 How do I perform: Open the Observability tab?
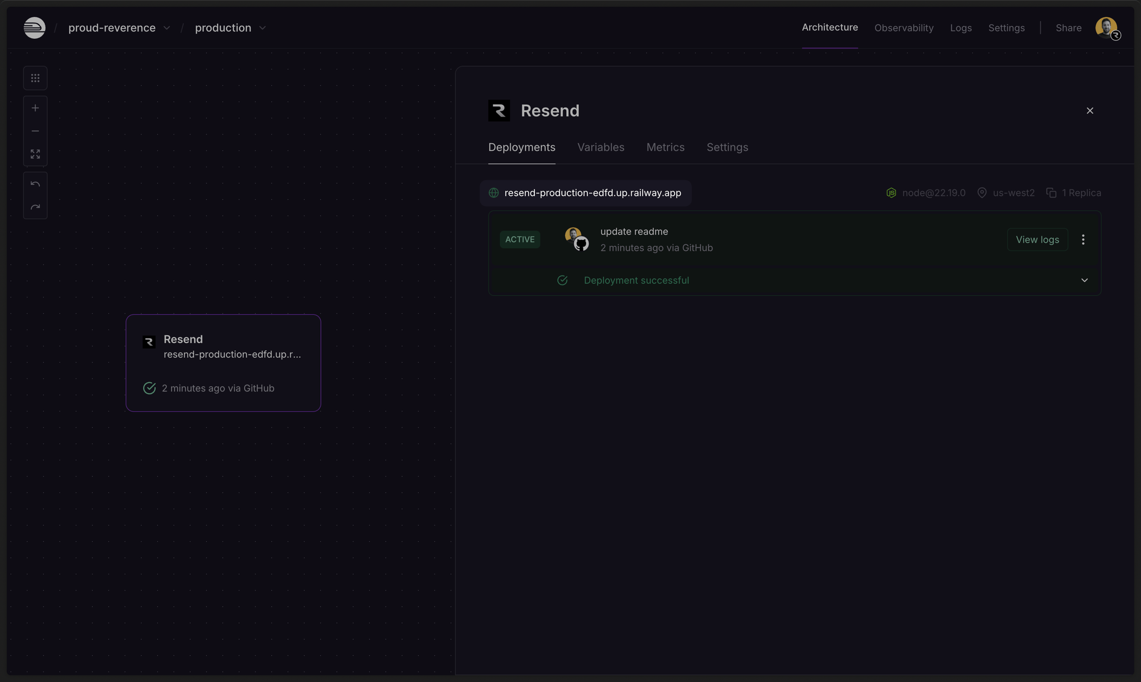[903, 28]
